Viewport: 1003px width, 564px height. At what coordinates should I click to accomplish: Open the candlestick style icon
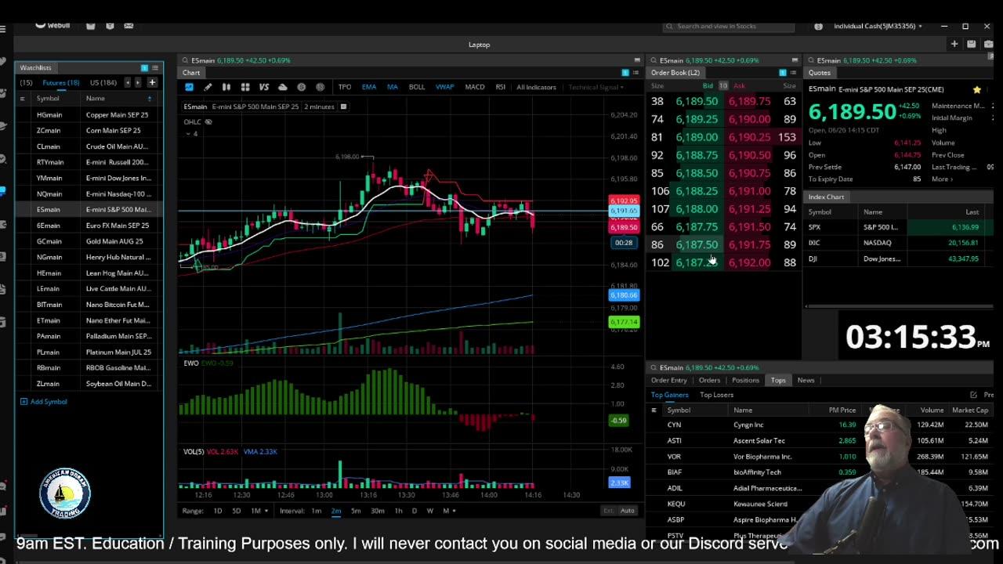coord(226,87)
